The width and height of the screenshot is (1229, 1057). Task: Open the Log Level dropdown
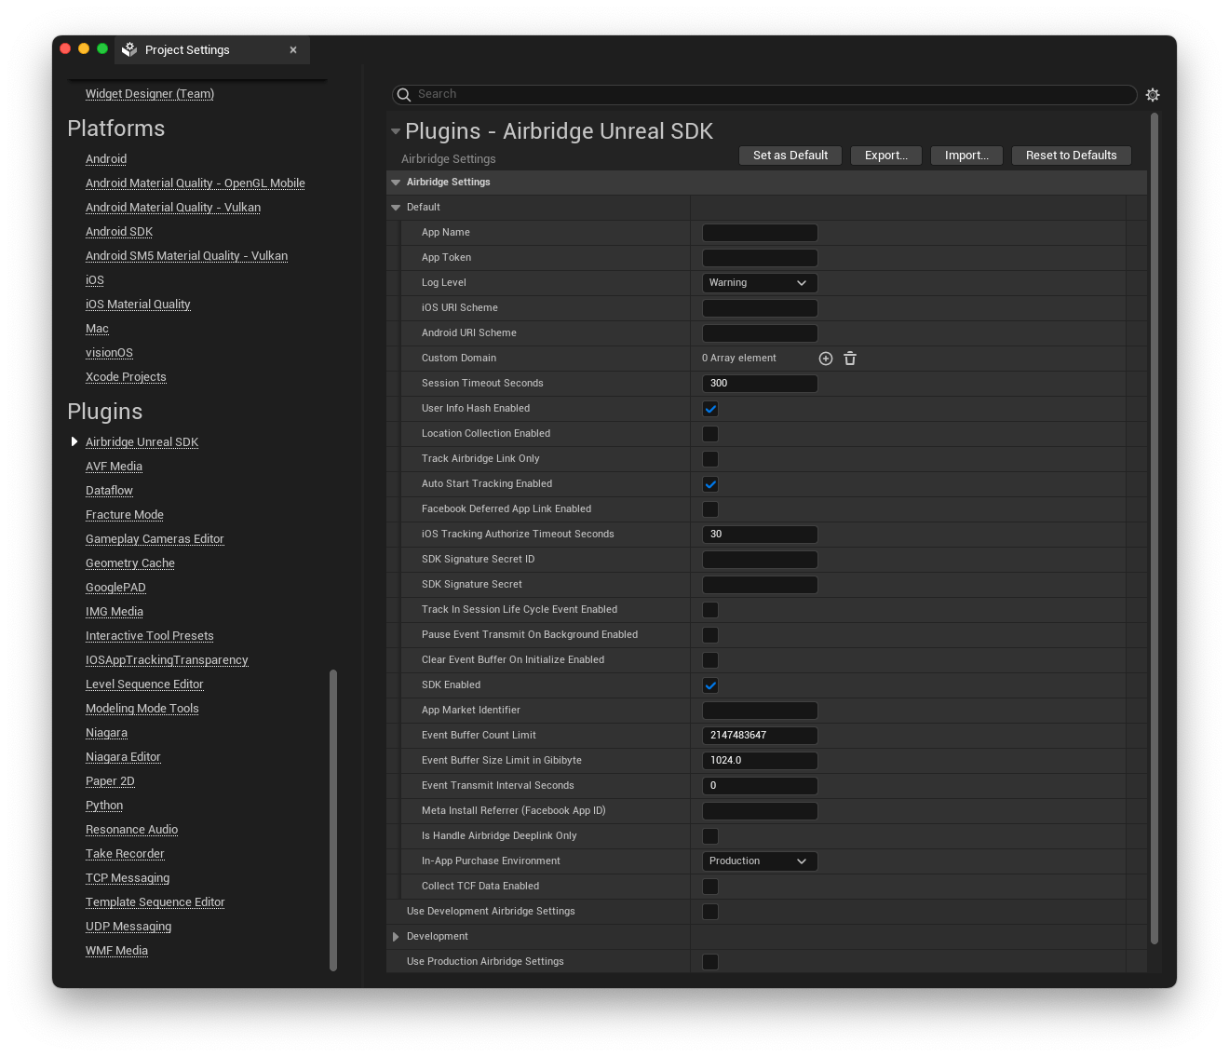click(760, 283)
